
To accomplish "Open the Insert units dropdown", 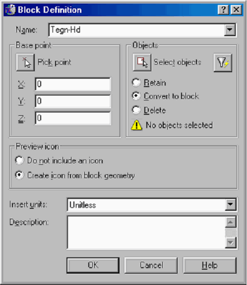I will (x=231, y=205).
